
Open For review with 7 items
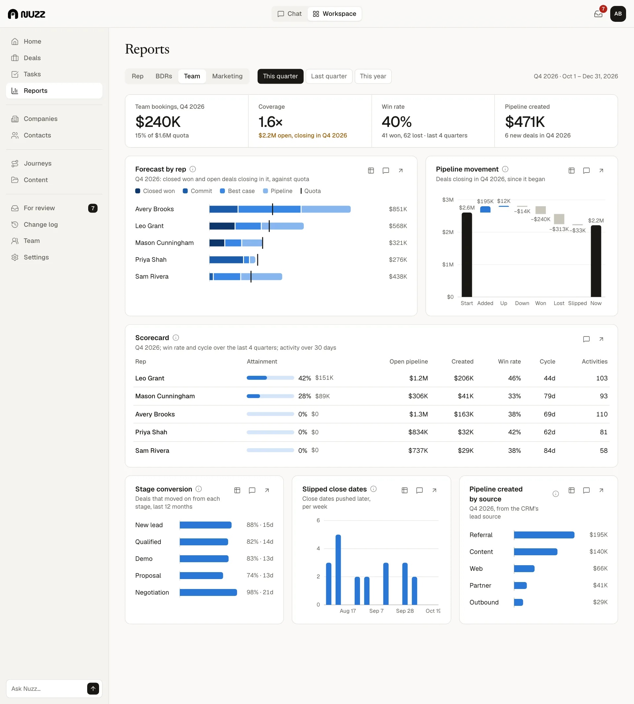coord(54,208)
